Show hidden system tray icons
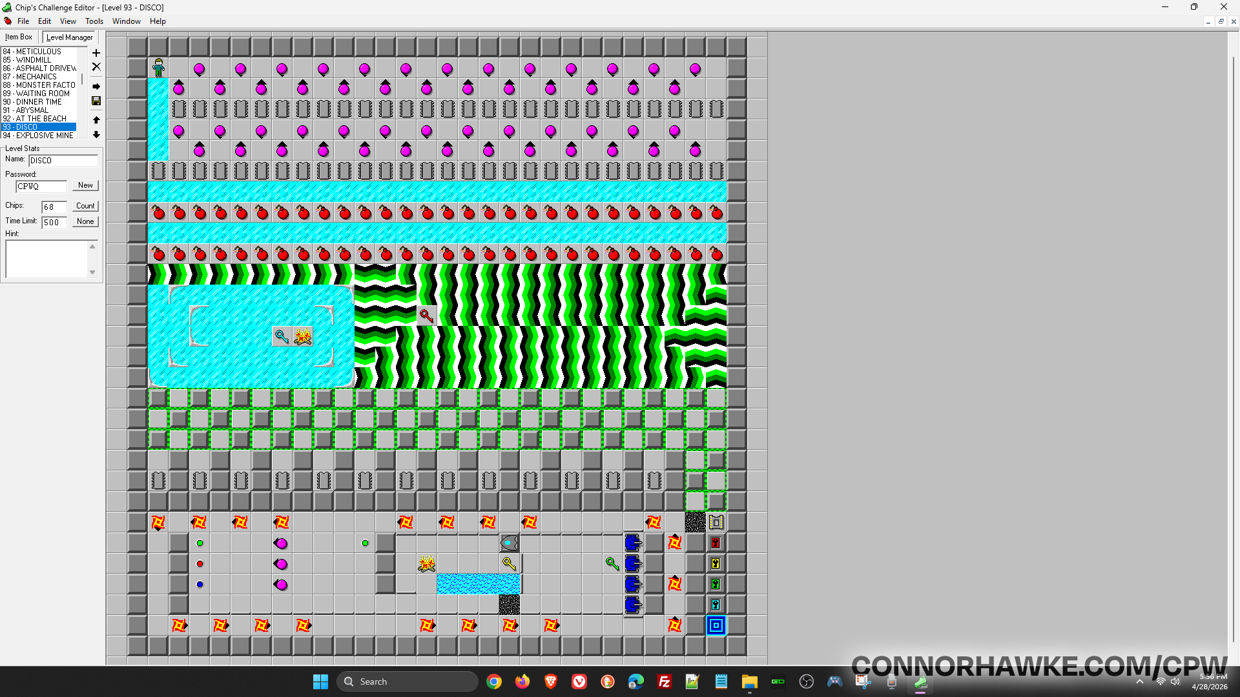This screenshot has height=697, width=1240. tap(1140, 682)
